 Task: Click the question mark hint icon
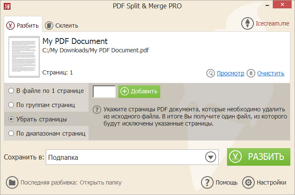coord(97,110)
